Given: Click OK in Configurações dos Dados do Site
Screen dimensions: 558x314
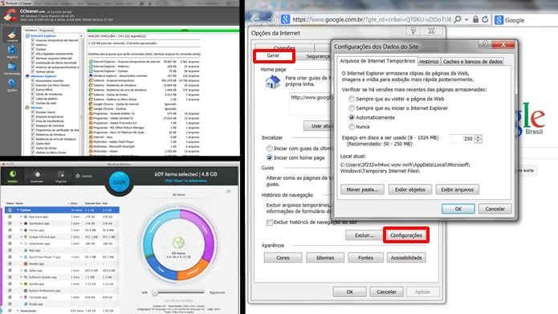Looking at the screenshot, I should point(458,209).
